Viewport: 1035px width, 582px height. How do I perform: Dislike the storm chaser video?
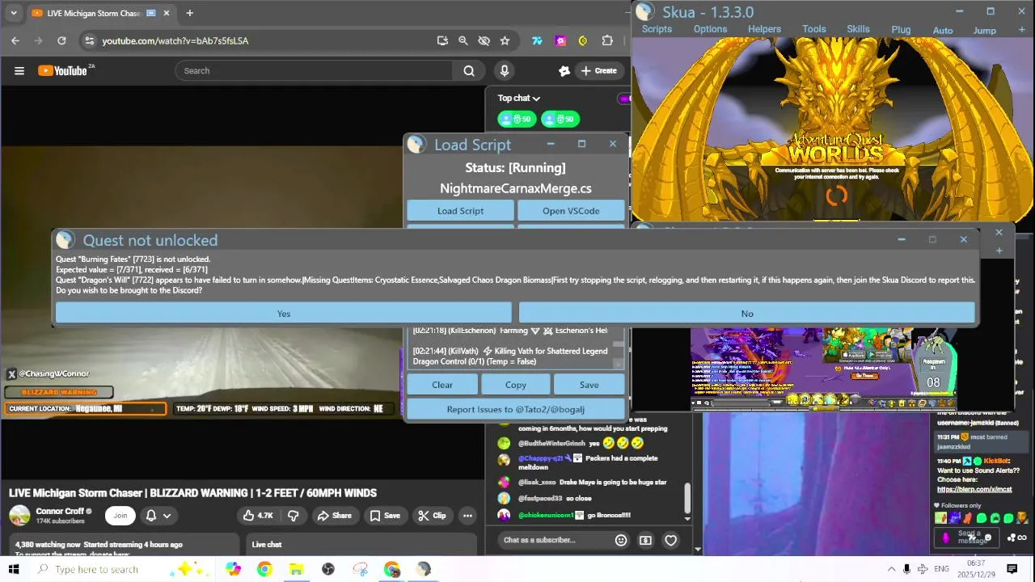click(x=293, y=516)
